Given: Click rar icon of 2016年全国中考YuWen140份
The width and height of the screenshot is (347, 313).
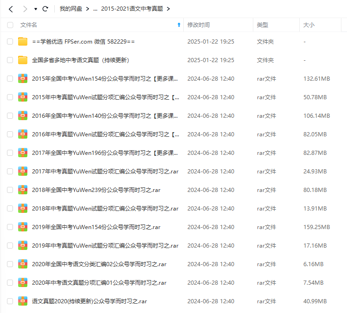Looking at the screenshot, I should pos(23,115).
